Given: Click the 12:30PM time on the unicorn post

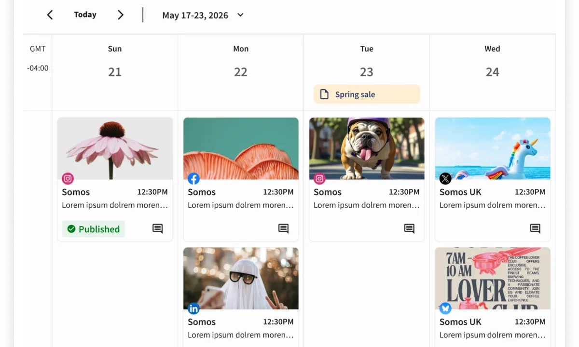Looking at the screenshot, I should pyautogui.click(x=530, y=192).
